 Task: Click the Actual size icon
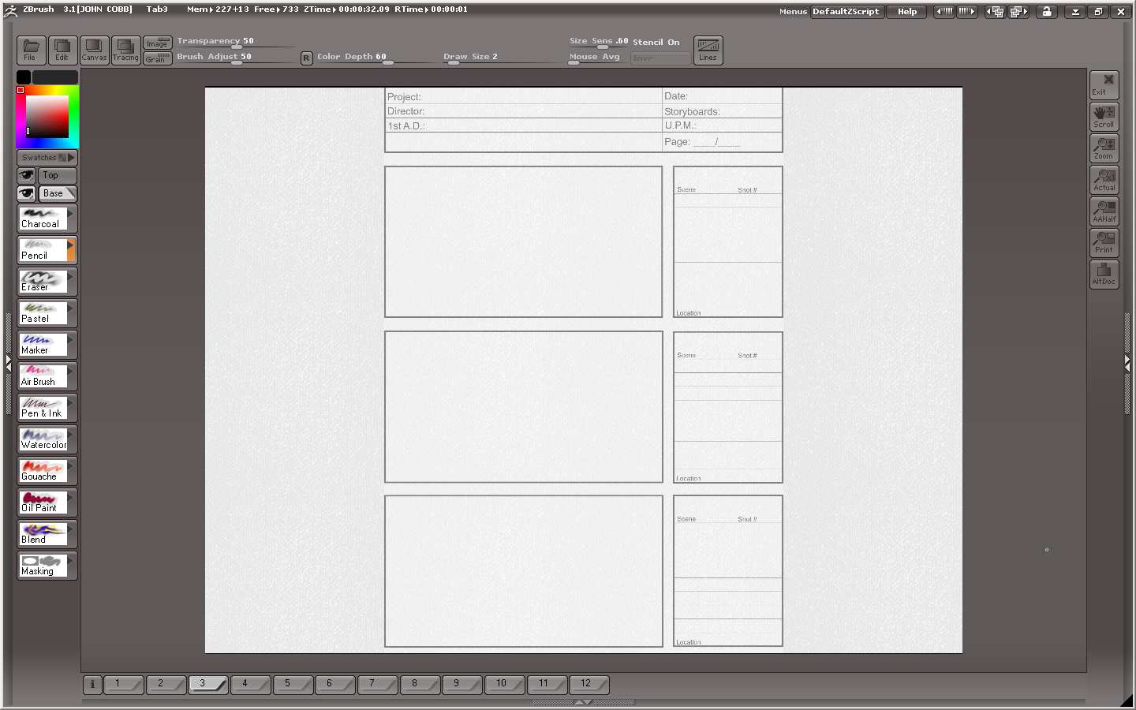tap(1104, 180)
